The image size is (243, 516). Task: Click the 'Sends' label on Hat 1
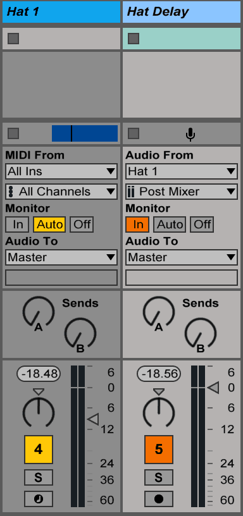tap(80, 303)
